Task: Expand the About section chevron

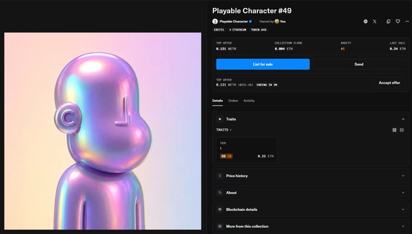Action: click(403, 193)
